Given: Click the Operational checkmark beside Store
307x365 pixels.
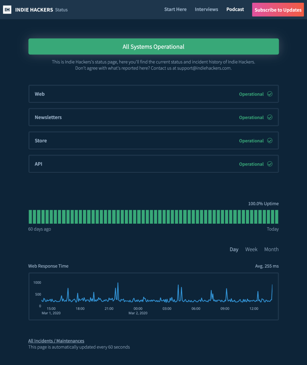Looking at the screenshot, I should 269,141.
